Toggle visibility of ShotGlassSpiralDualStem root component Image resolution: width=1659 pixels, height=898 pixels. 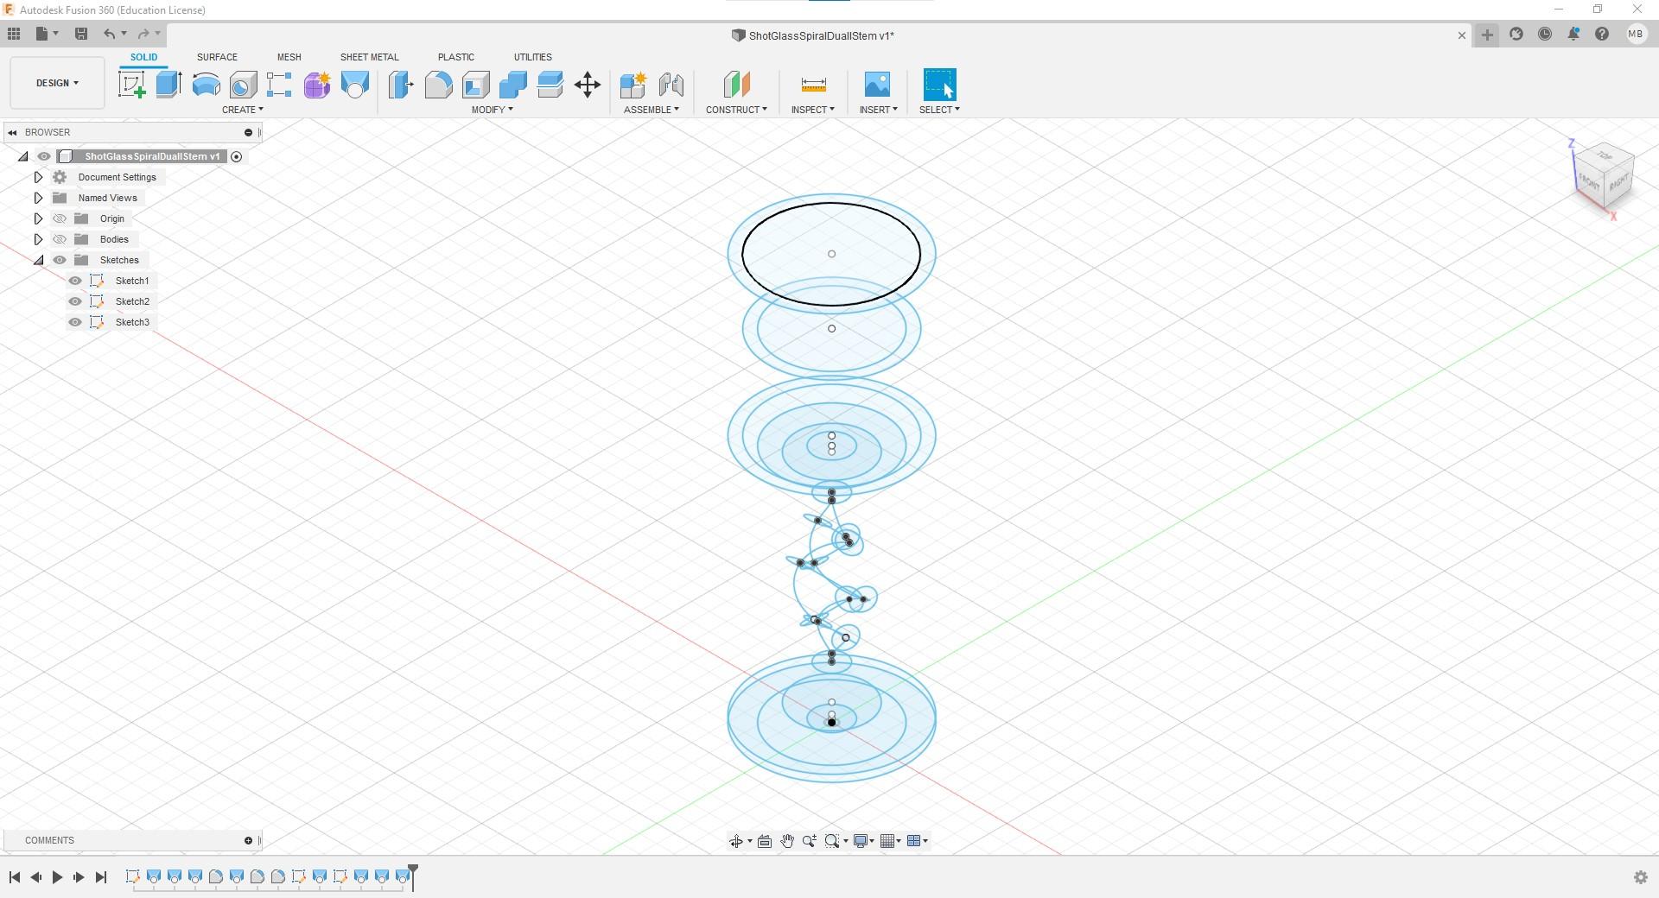click(x=44, y=156)
